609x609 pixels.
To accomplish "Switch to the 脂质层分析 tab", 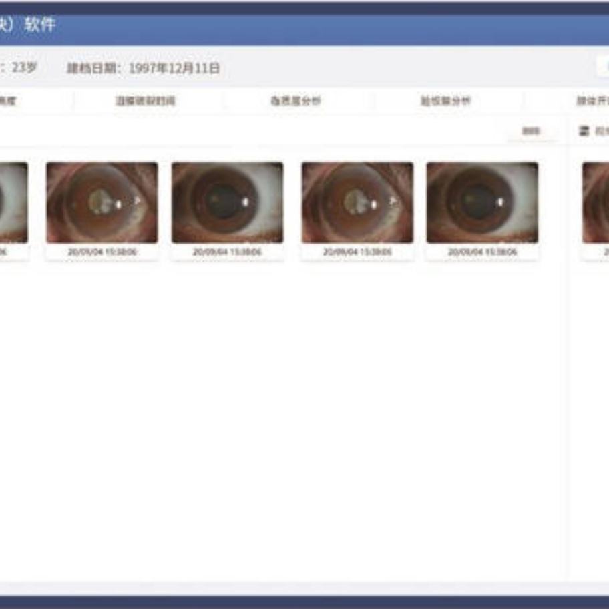I will [296, 101].
